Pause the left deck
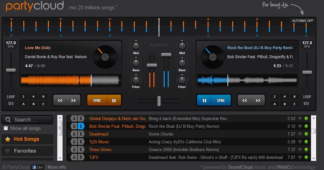This screenshot has height=170, width=324. [x=114, y=100]
